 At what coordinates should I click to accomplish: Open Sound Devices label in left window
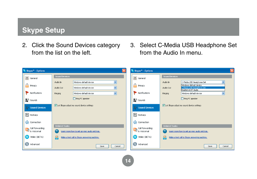38,108
